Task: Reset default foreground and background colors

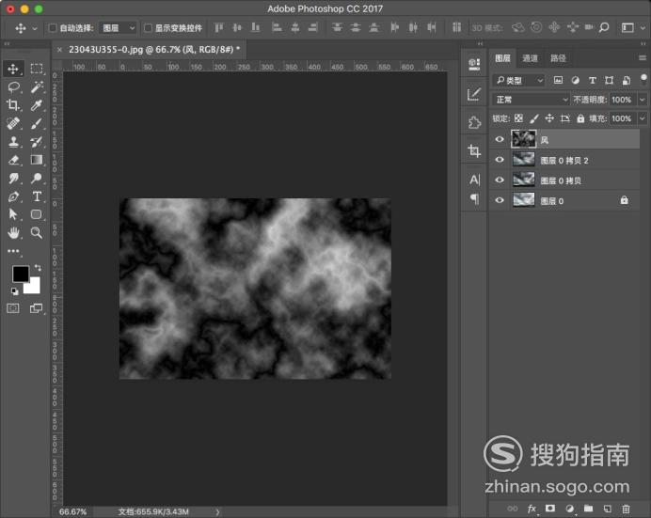Action: click(x=14, y=291)
